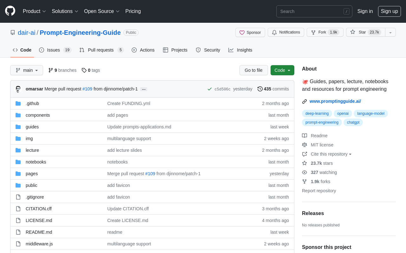
Task: Open the 'Update prompts-applications.md' commit message
Action: click(x=139, y=127)
